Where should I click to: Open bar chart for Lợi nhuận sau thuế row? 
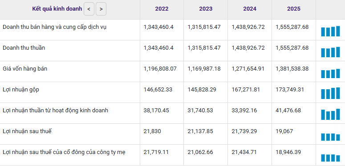click(330, 137)
